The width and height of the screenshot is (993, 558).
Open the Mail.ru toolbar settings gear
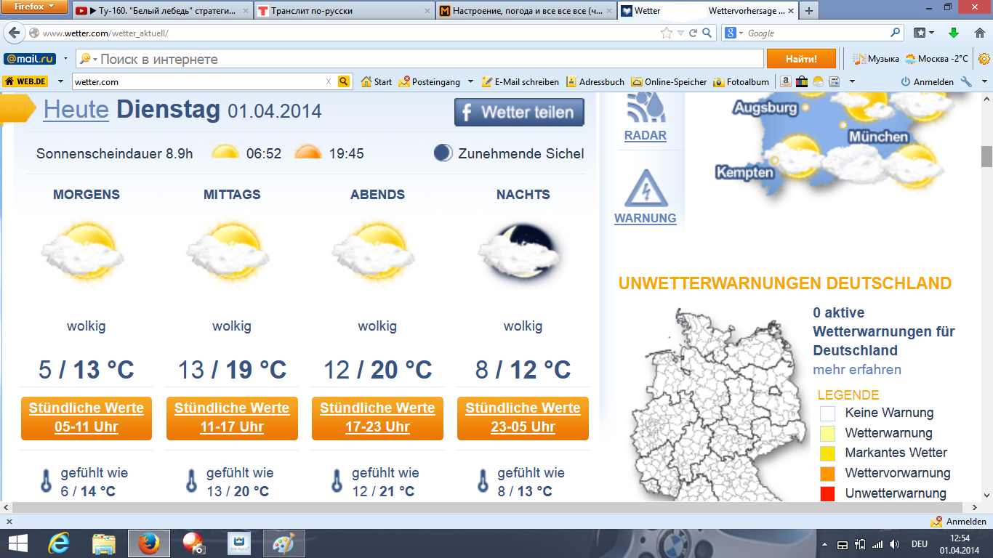984,59
